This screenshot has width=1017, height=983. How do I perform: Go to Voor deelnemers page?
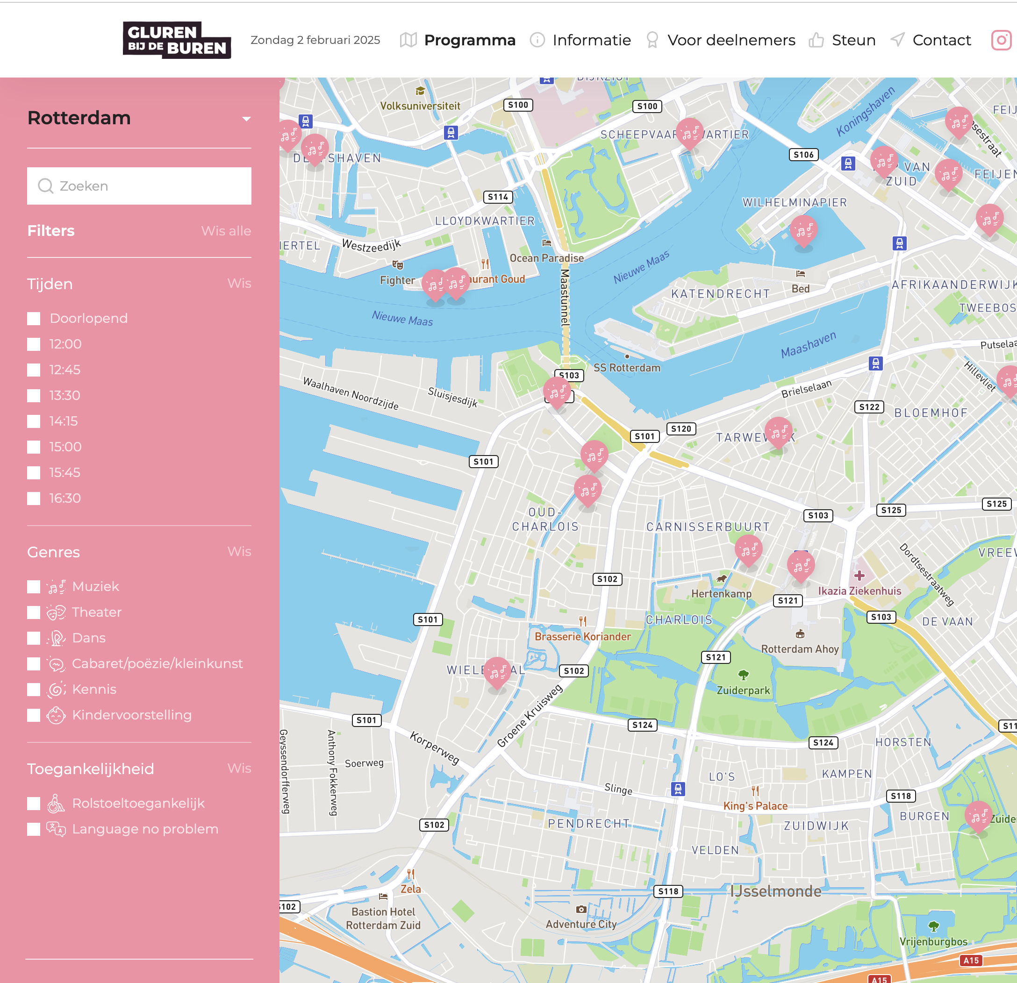pos(731,40)
